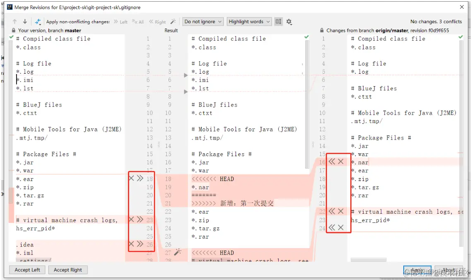Click '*.nar' line in the Result pane

tap(200, 187)
